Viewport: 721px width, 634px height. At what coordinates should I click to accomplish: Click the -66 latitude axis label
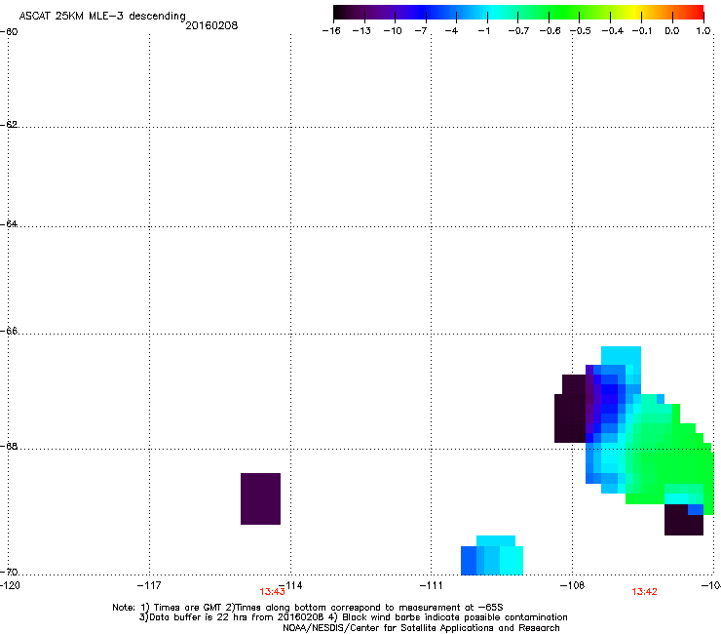pos(9,331)
